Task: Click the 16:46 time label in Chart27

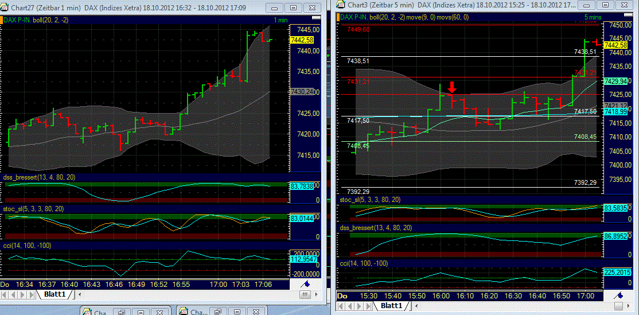Action: pyautogui.click(x=115, y=283)
